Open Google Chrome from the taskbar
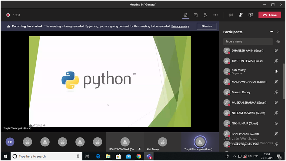This screenshot has height=161, width=286. pyautogui.click(x=139, y=156)
